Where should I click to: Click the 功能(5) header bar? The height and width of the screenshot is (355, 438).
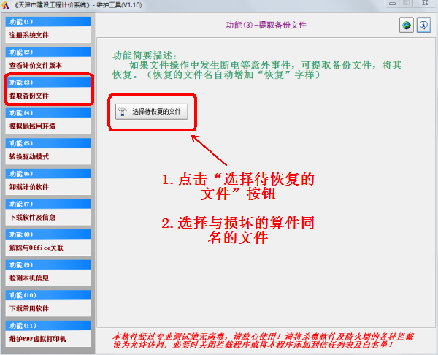[47, 144]
